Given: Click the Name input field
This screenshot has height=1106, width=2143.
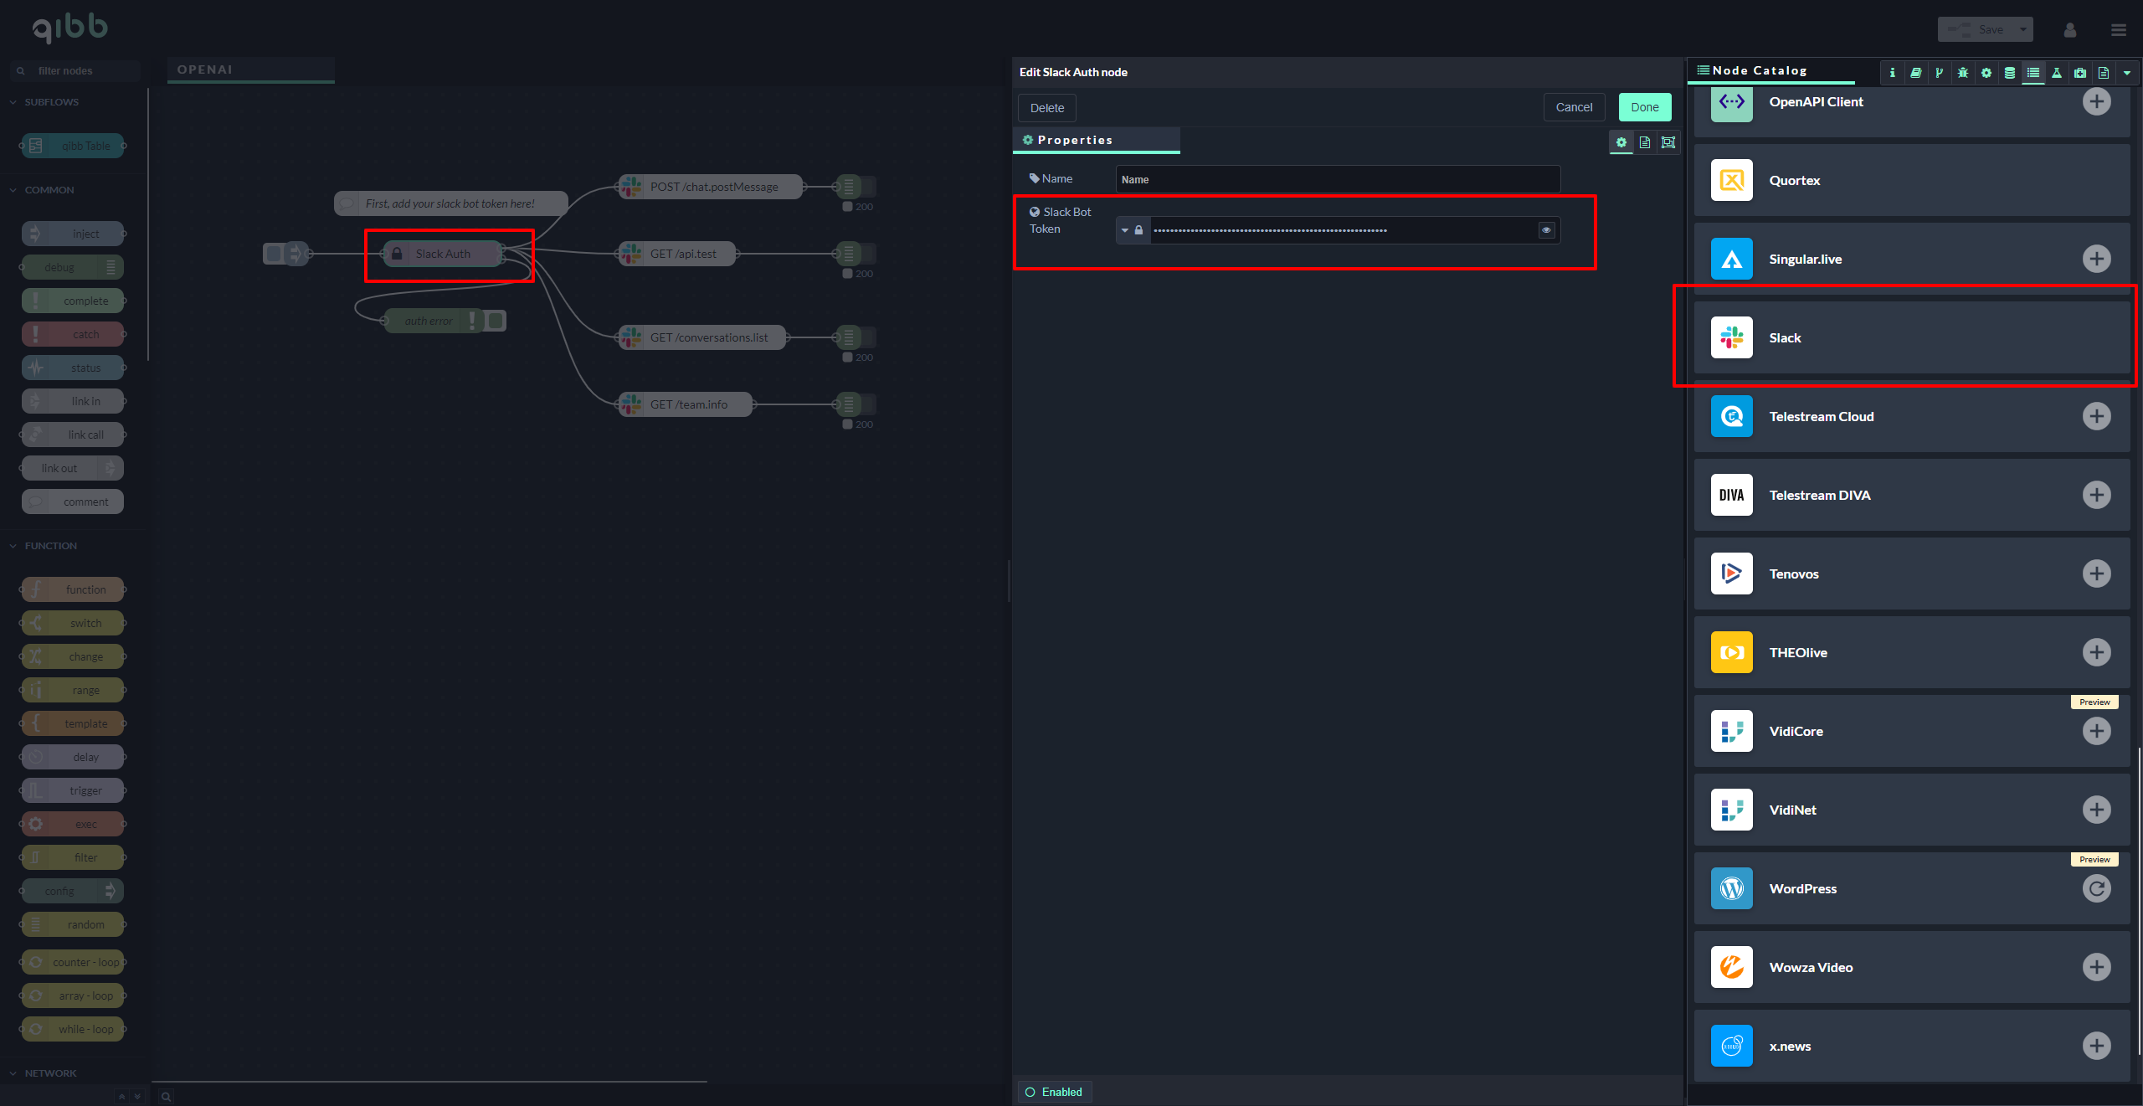Looking at the screenshot, I should coord(1338,179).
